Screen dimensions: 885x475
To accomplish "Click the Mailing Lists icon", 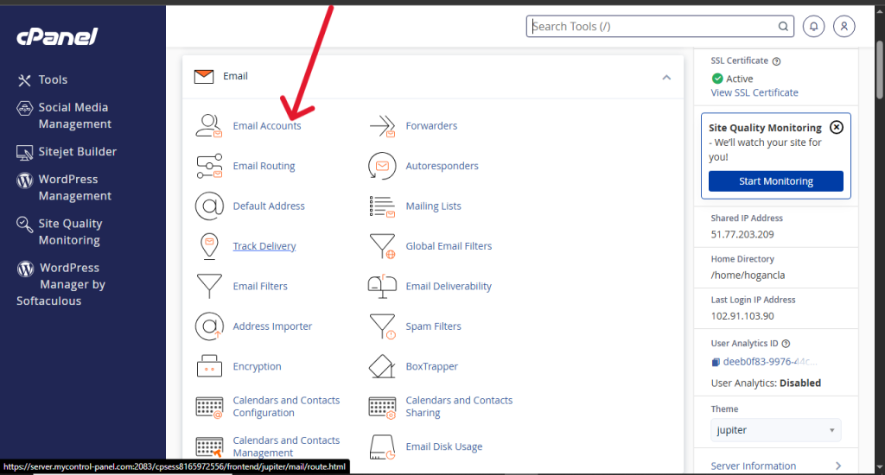I will tap(382, 206).
